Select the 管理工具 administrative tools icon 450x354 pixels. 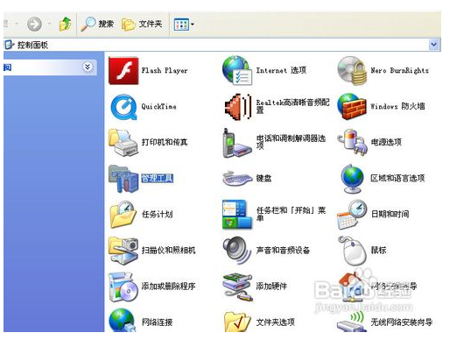(123, 179)
